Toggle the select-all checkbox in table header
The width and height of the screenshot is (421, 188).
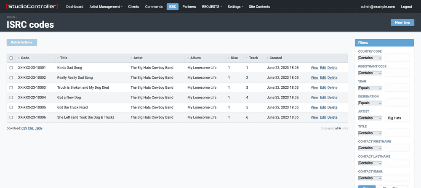pos(11,58)
